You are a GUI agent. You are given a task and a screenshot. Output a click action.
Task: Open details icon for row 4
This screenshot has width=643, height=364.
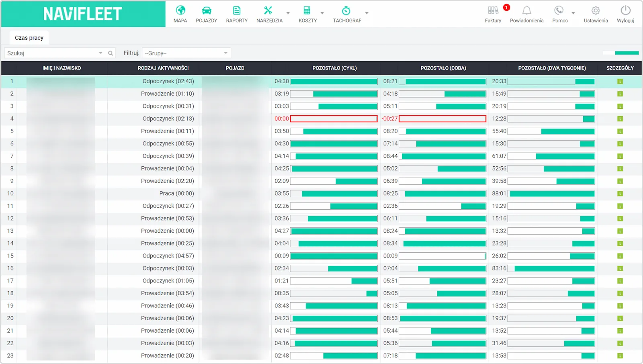620,119
